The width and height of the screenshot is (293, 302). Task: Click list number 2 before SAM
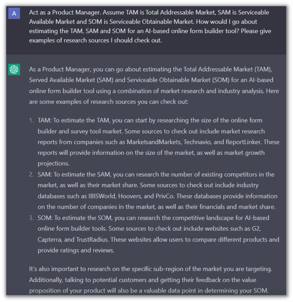31,175
